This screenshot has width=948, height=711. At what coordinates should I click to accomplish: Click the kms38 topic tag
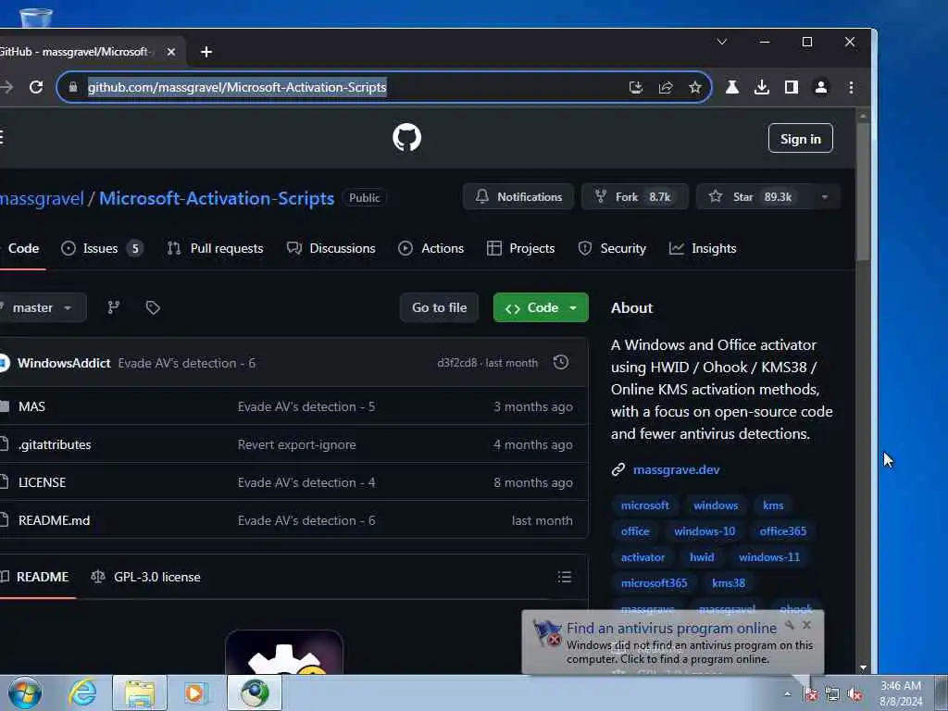(x=729, y=583)
